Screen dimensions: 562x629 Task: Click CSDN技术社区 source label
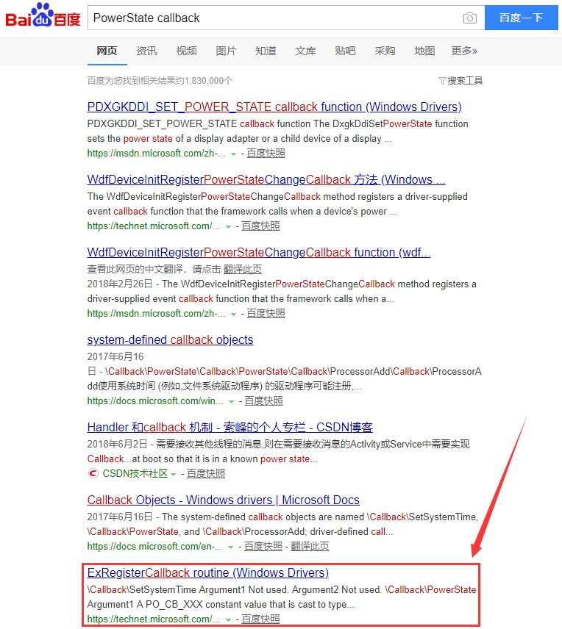[x=135, y=473]
